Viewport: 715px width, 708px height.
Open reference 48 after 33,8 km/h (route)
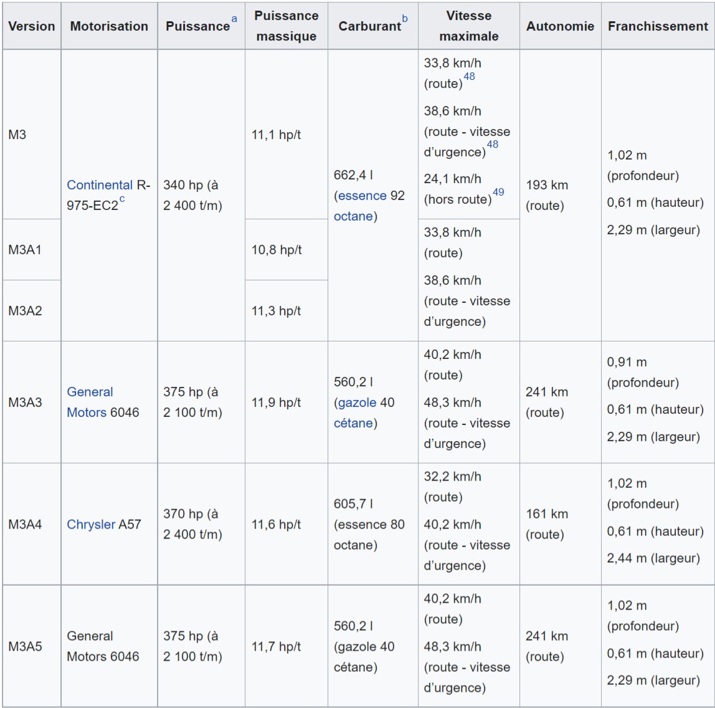(x=469, y=77)
